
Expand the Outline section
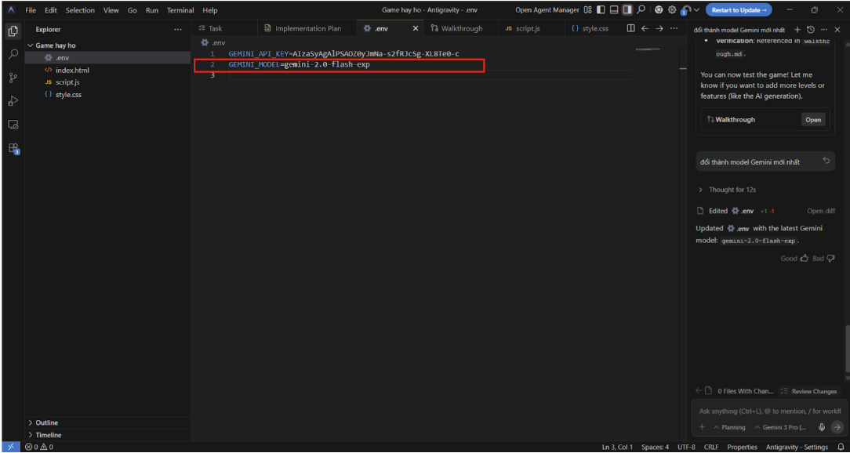pyautogui.click(x=47, y=422)
